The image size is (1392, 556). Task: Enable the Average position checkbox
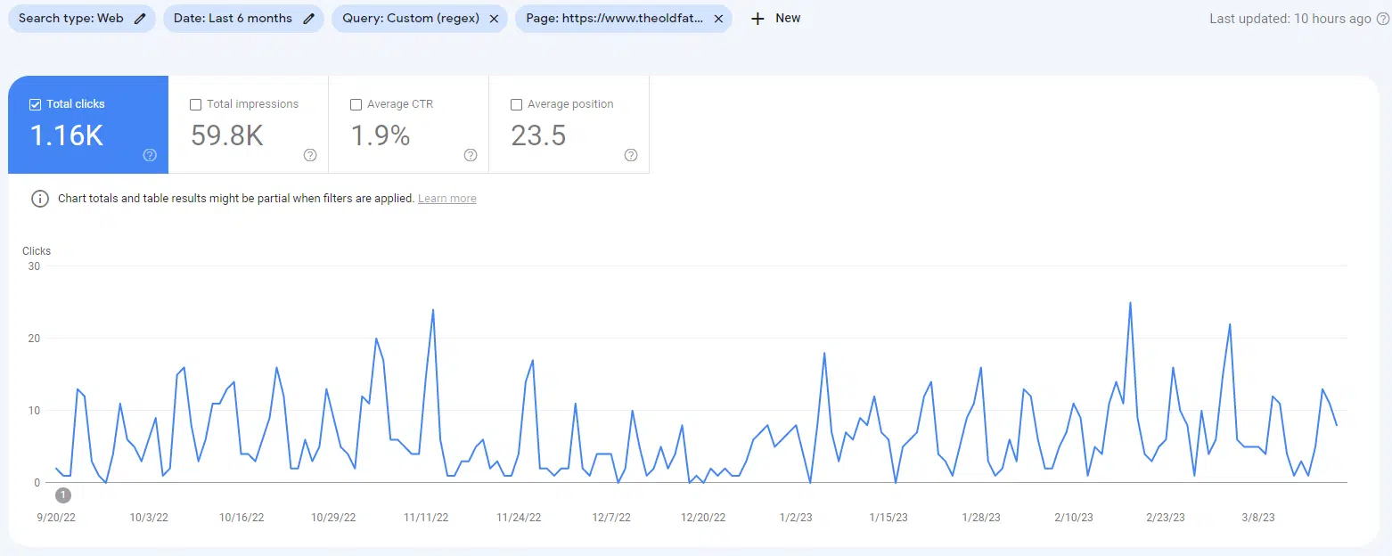tap(517, 104)
